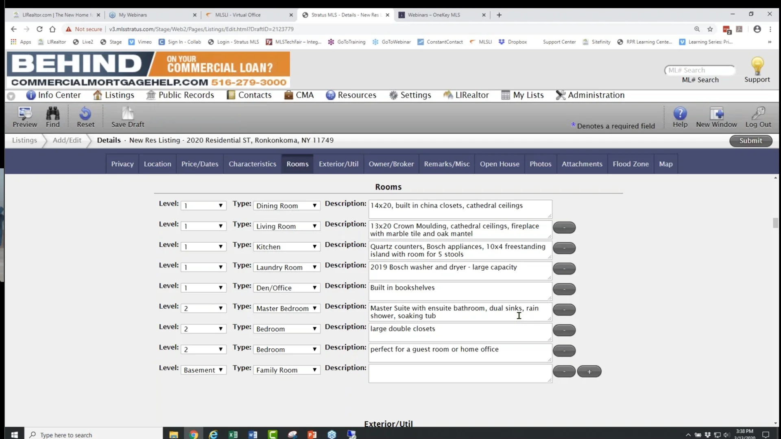Click the Den/Office description field
The width and height of the screenshot is (781, 439).
(x=460, y=291)
